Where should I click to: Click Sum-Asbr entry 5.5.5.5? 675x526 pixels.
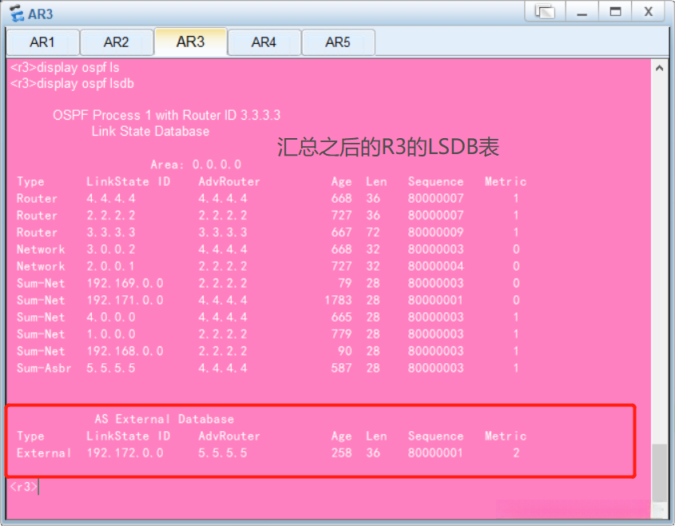(111, 368)
